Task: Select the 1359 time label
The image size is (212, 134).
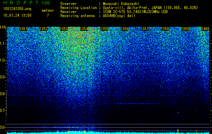Action: [185, 29]
